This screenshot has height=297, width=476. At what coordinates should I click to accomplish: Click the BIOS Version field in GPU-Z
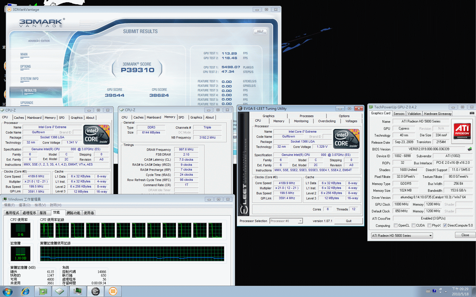(x=429, y=149)
